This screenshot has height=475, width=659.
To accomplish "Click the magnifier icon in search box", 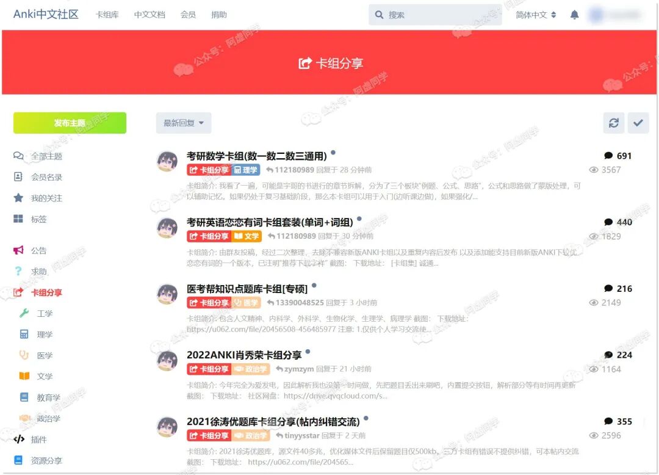I will 379,15.
